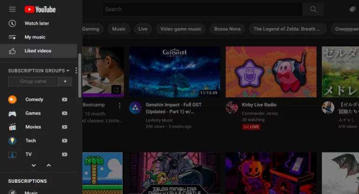Open ad external link icon on thumbnail
The image size is (359, 194).
coord(116,90)
